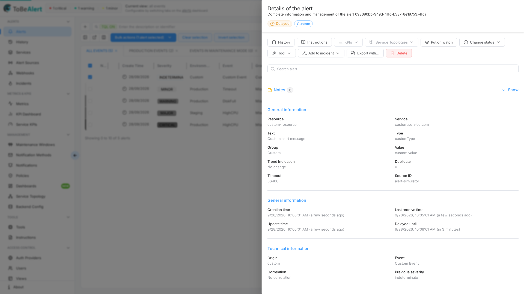
Task: Check the DiskFull alert row checkbox
Action: (90, 101)
